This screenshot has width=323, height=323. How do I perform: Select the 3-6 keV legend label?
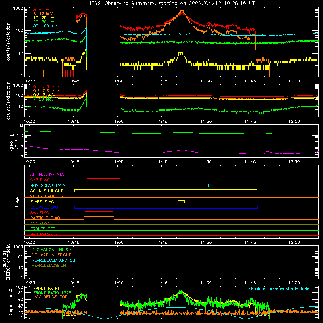42,10
